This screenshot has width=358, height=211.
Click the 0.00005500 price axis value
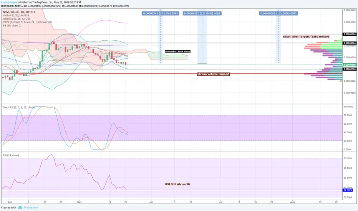pos(350,22)
